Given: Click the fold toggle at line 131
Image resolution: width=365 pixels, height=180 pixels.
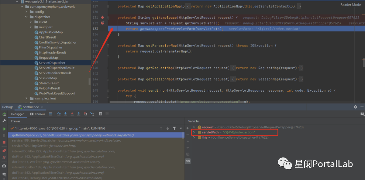Looking at the screenshot, I should 108,17.
